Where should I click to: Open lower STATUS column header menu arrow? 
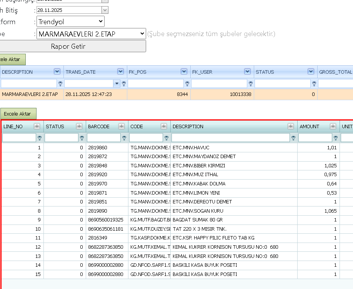(x=79, y=126)
